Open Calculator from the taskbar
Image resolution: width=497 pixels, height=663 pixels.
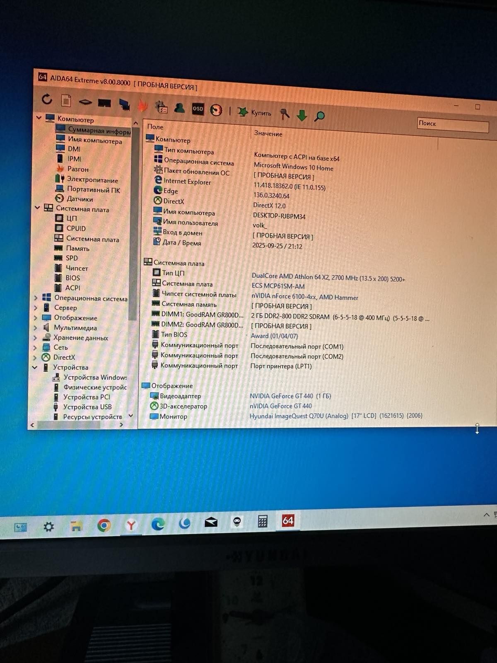tap(263, 521)
